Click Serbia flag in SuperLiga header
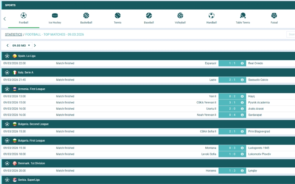The image size is (295, 184). coord(14,180)
